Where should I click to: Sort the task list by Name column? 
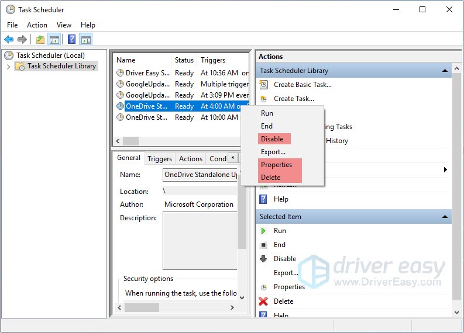pyautogui.click(x=142, y=60)
